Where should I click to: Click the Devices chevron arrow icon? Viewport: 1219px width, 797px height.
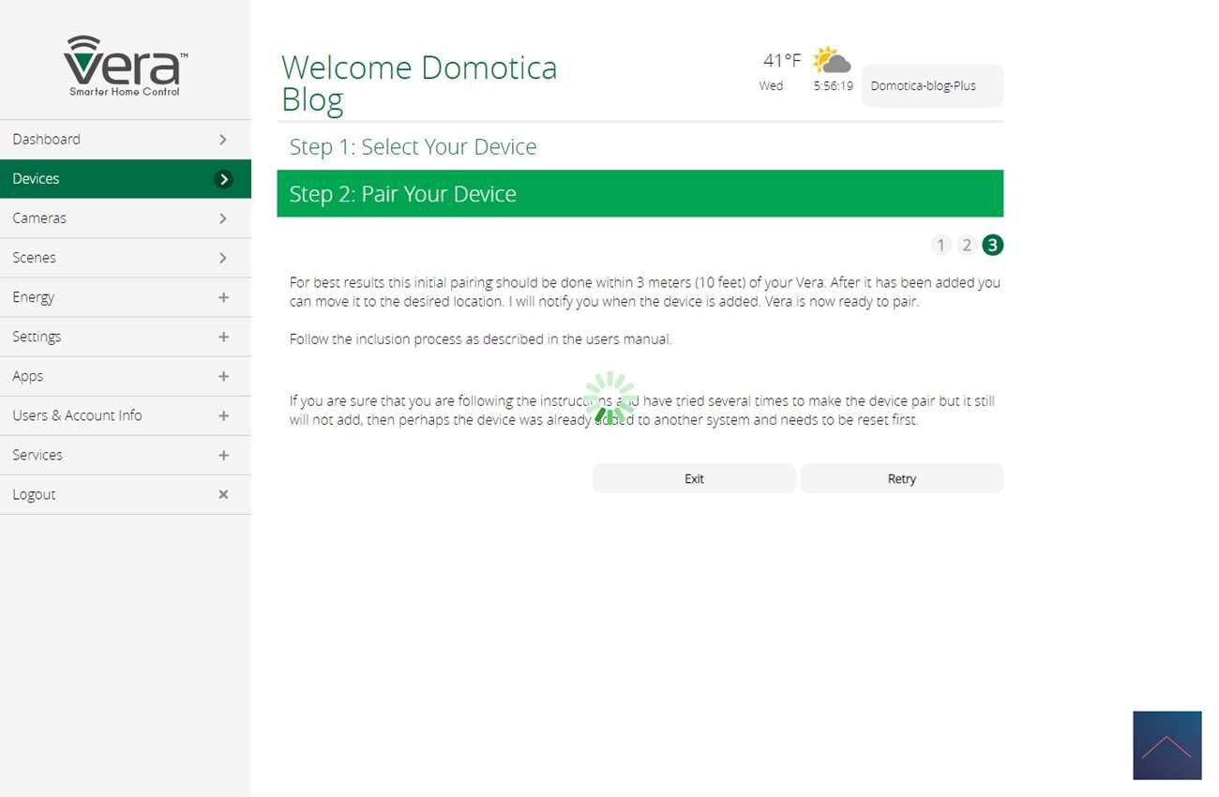click(x=223, y=179)
